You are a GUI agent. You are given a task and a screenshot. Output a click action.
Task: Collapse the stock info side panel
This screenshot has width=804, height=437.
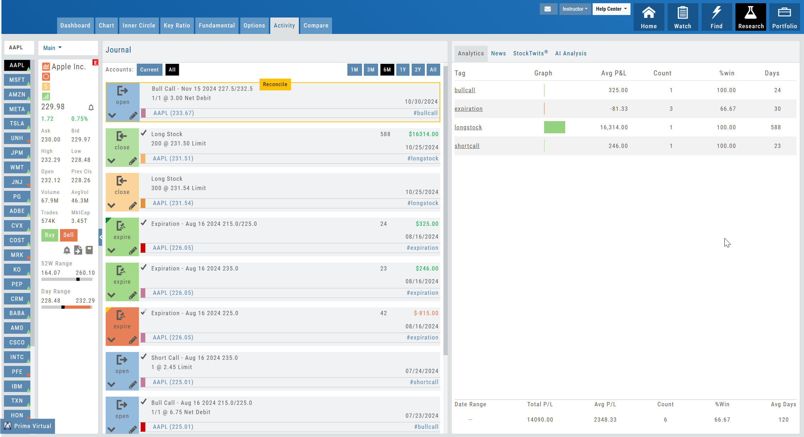[101, 237]
